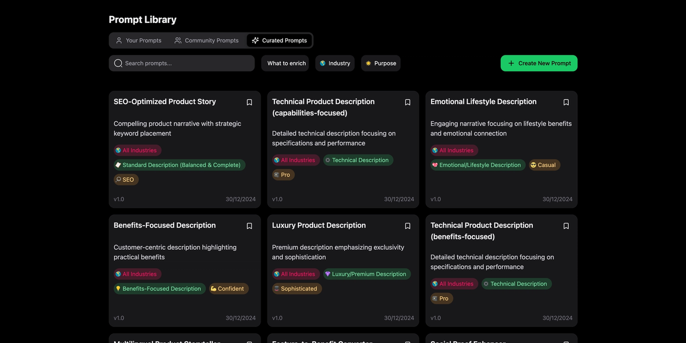686x343 pixels.
Task: Select the Pro tag on Luxury Product Description card
Action: [x=297, y=288]
